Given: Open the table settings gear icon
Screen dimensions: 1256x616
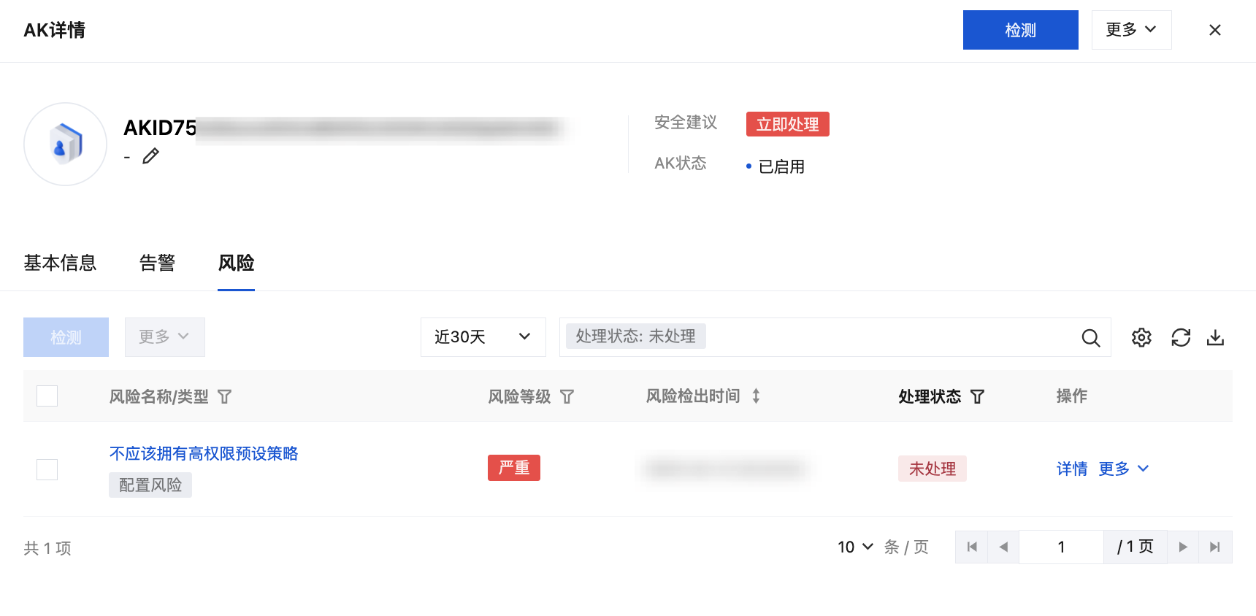Looking at the screenshot, I should (1141, 337).
